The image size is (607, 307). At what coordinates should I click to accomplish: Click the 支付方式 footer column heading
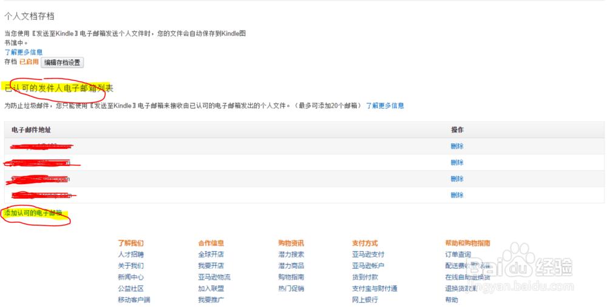tap(365, 243)
